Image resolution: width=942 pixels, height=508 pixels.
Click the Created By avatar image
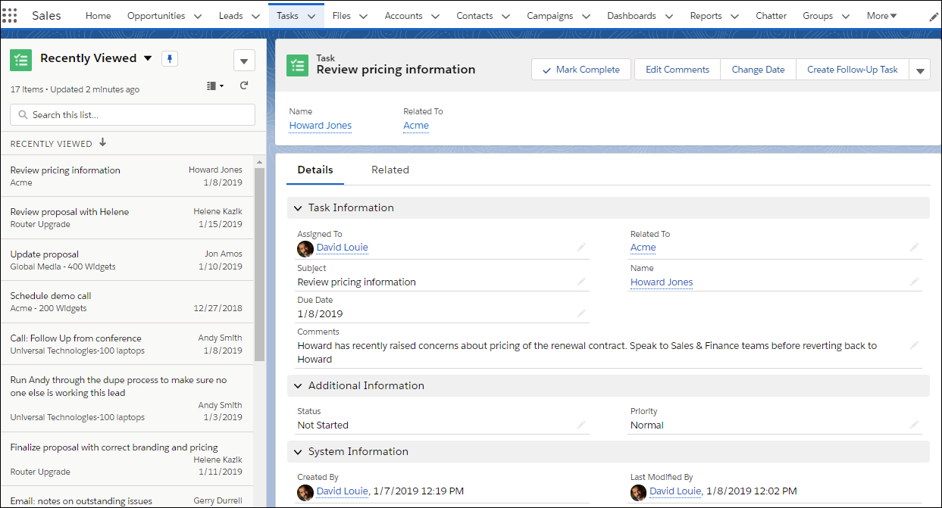305,492
